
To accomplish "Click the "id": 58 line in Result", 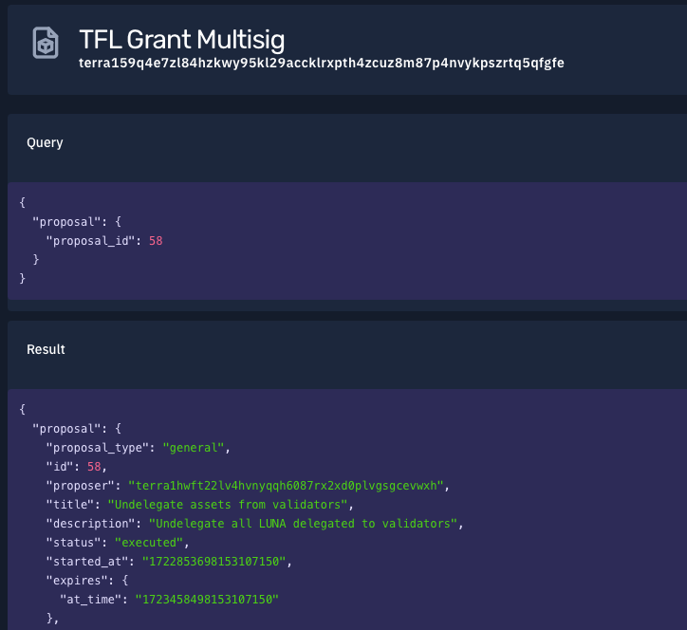I will pos(76,467).
